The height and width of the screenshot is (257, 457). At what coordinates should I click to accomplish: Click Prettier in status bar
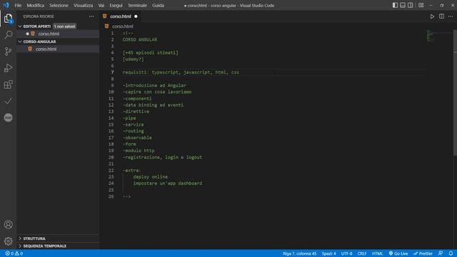(x=423, y=253)
